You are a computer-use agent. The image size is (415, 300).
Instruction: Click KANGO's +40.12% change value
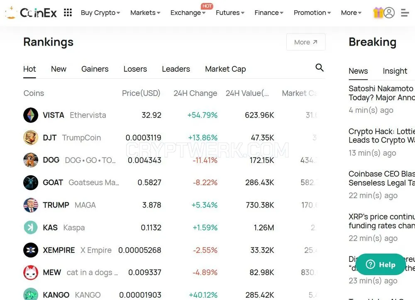click(x=203, y=295)
